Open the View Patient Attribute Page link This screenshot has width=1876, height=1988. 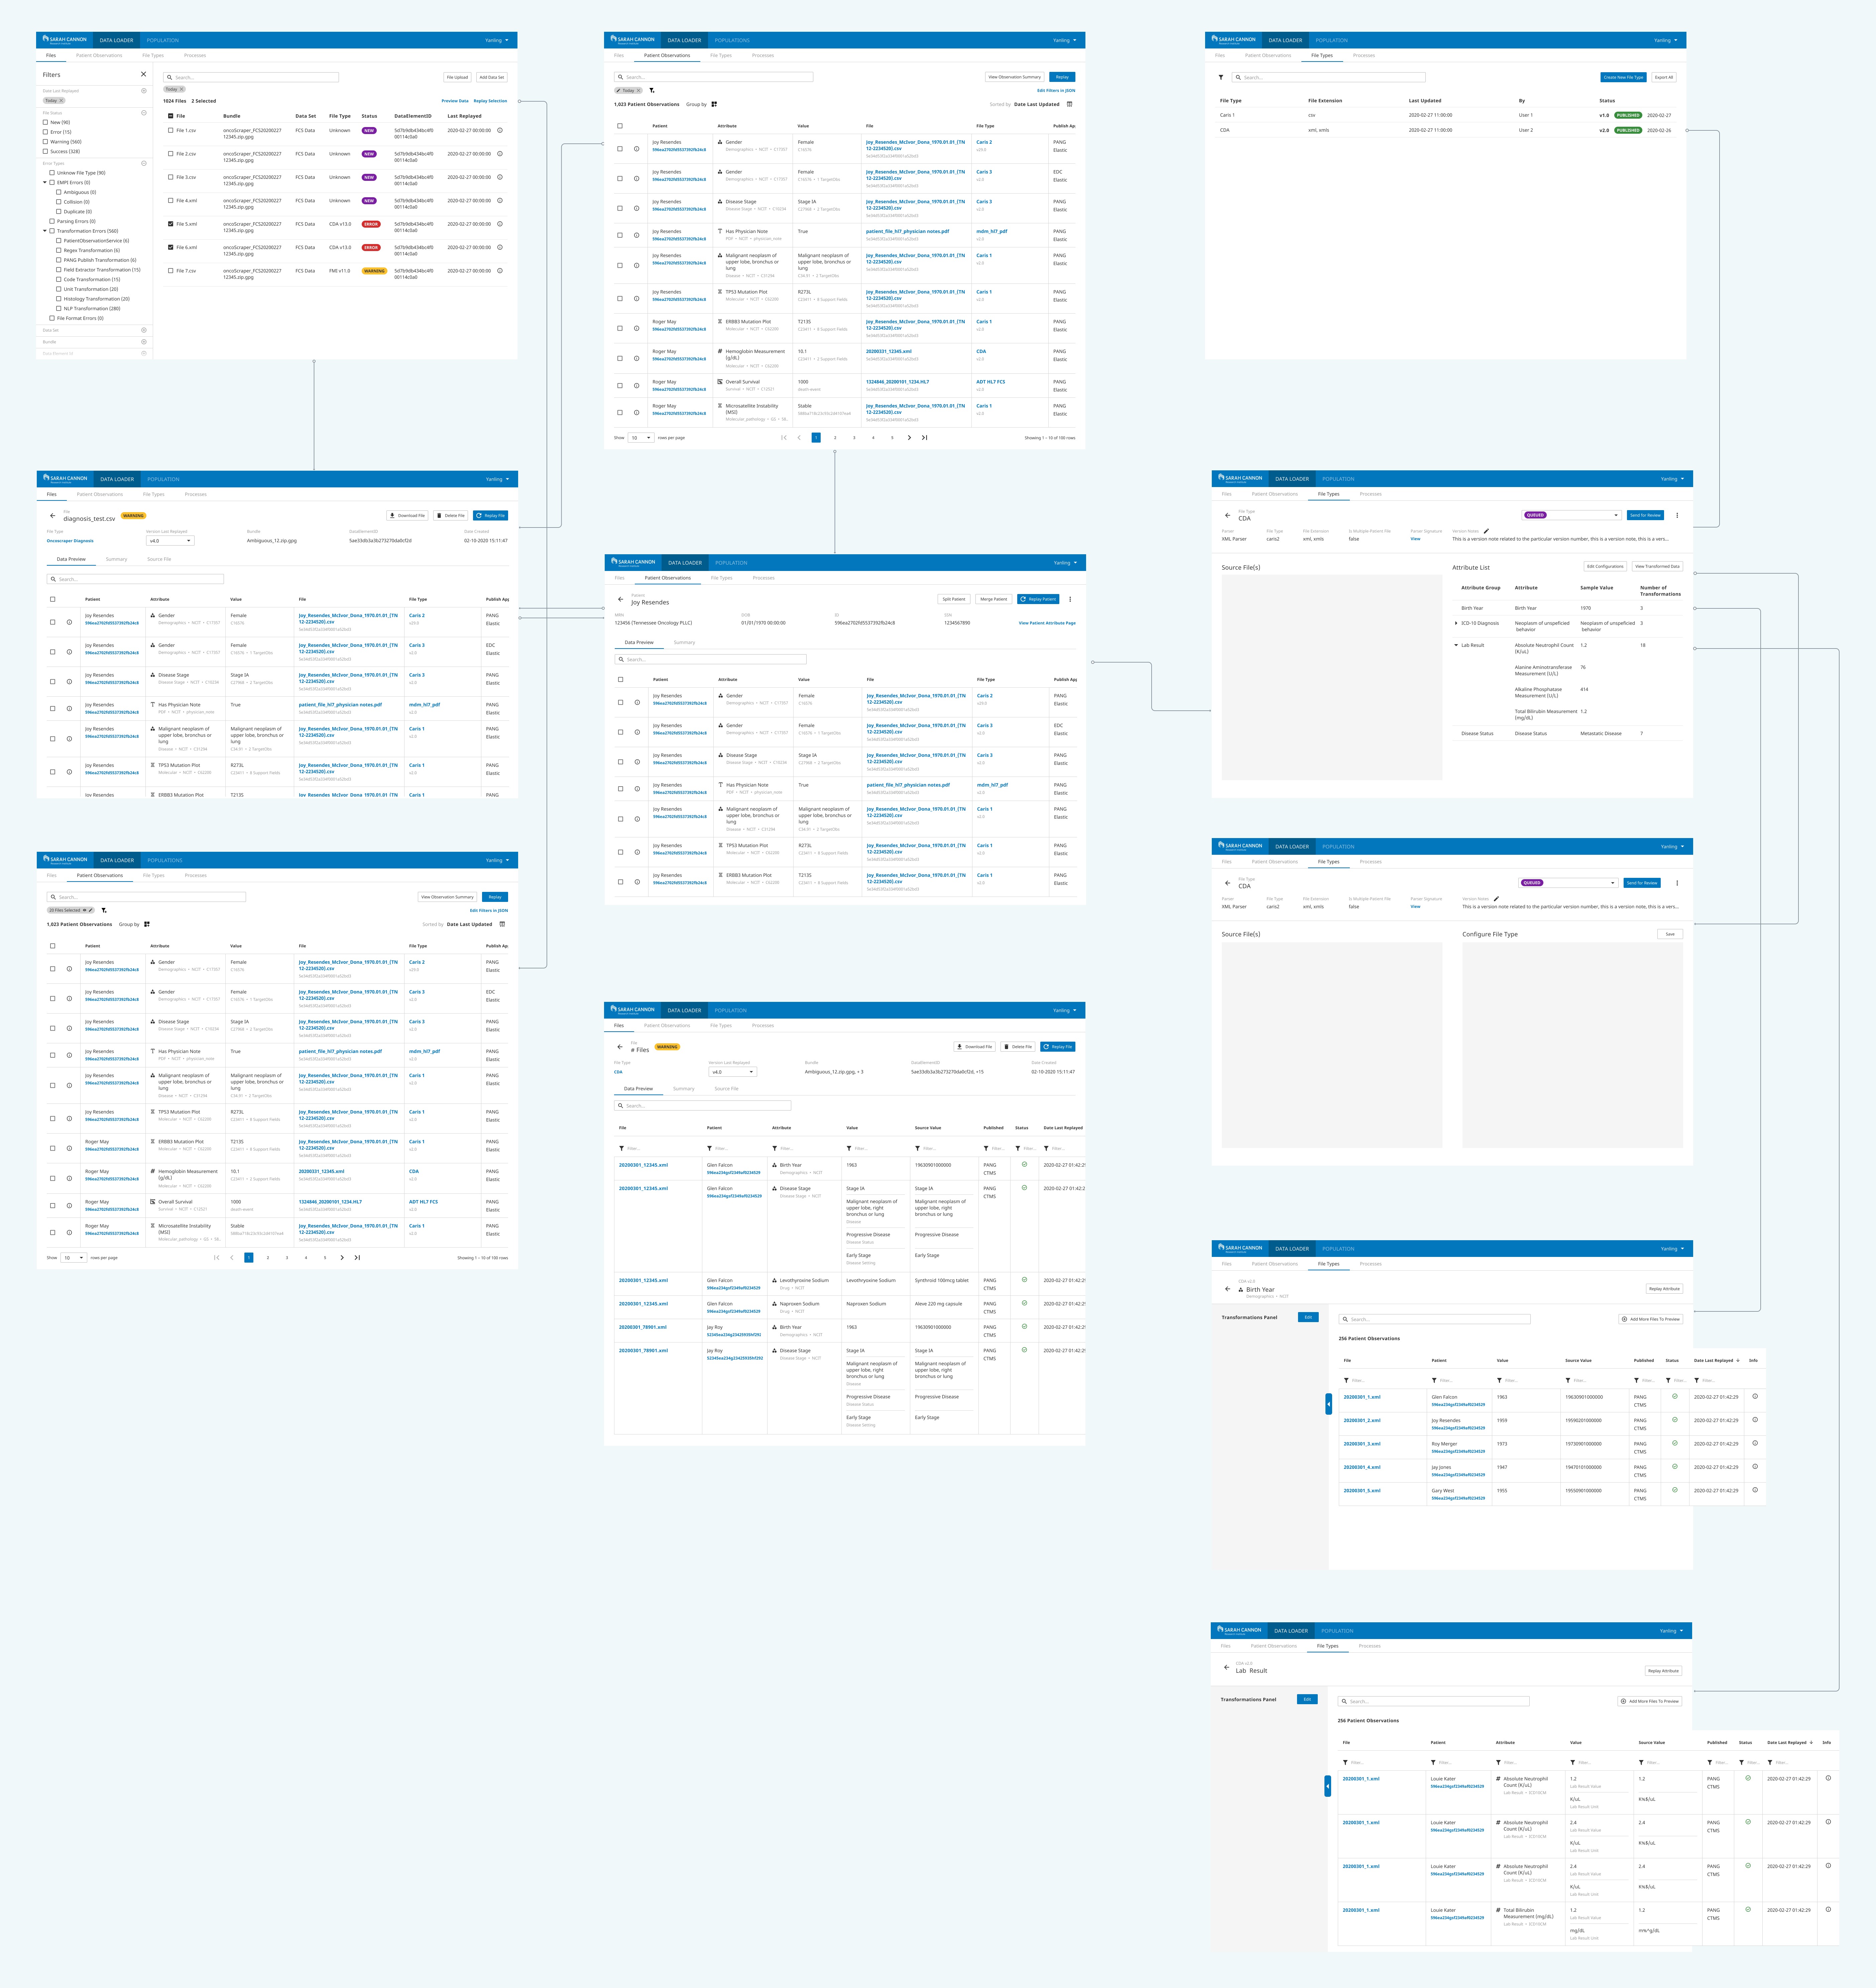click(x=1047, y=623)
